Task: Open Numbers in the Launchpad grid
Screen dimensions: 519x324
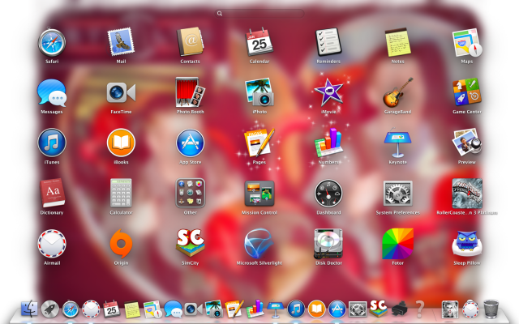Action: (328, 143)
